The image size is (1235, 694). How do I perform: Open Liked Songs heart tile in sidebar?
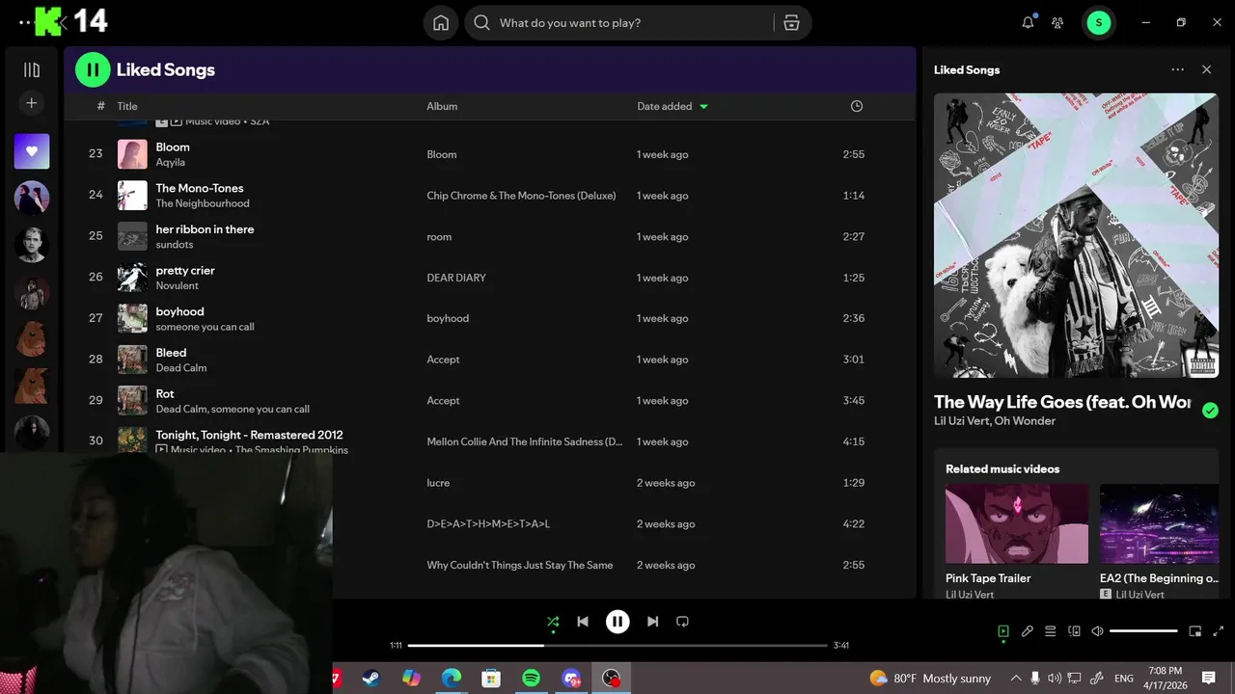32,151
